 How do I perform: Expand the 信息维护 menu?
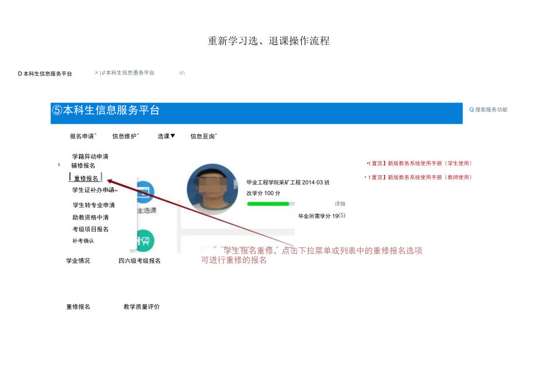[124, 135]
